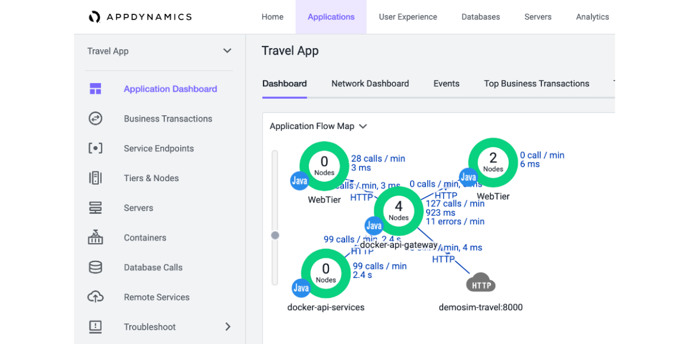The height and width of the screenshot is (344, 689).
Task: Open Application Dashboard link
Action: [x=171, y=89]
